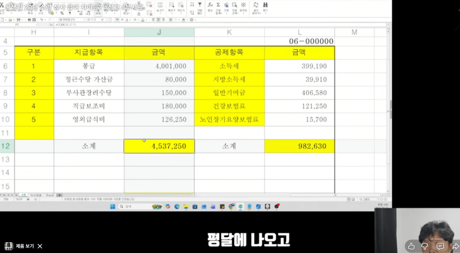Click header cell 지급항목
Screen dimensions: 460x253
click(89, 53)
